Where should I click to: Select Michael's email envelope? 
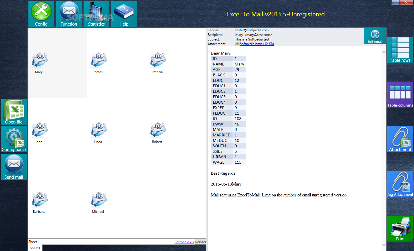[99, 199]
